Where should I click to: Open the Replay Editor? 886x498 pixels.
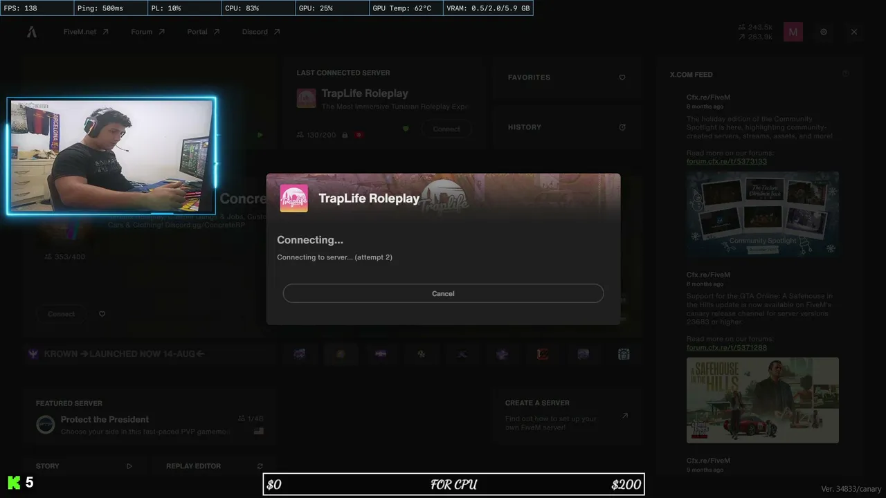[x=215, y=466]
